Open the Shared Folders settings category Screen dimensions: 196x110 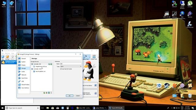click(x=24, y=85)
